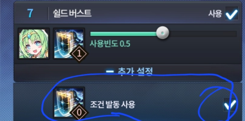The image size is (245, 121).
Task: Click the 쉴드 버스트 skill header bar
Action: coord(128,13)
